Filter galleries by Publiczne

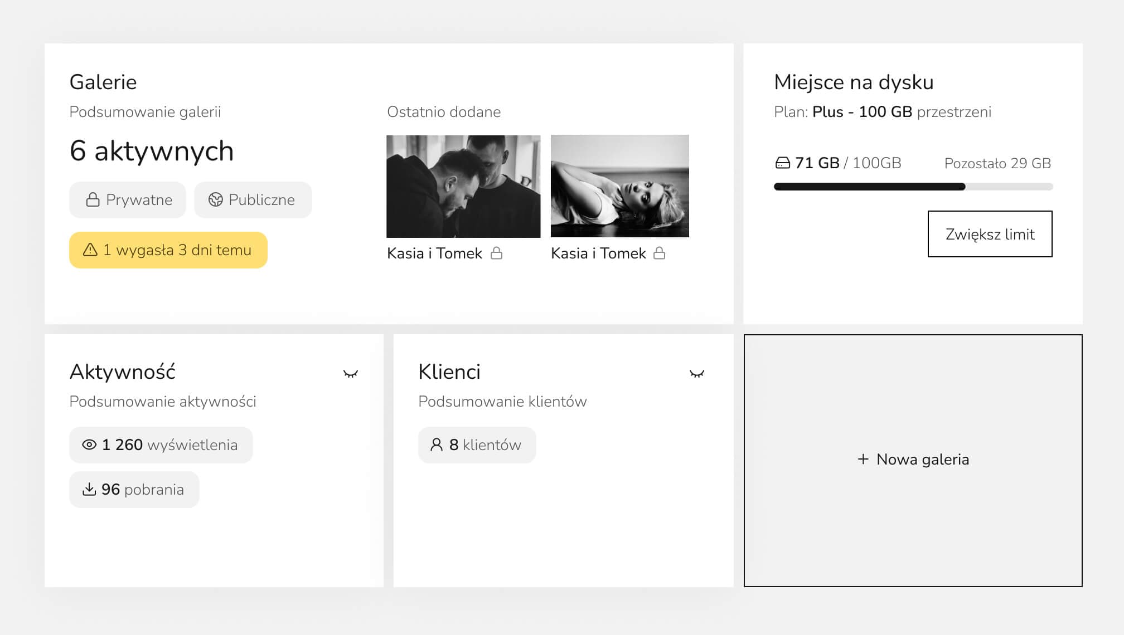point(252,199)
